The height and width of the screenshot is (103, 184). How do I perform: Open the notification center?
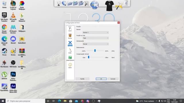tap(181, 101)
